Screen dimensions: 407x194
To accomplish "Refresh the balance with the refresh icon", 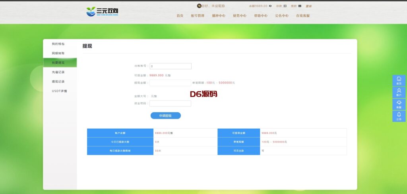I will 270,6.
